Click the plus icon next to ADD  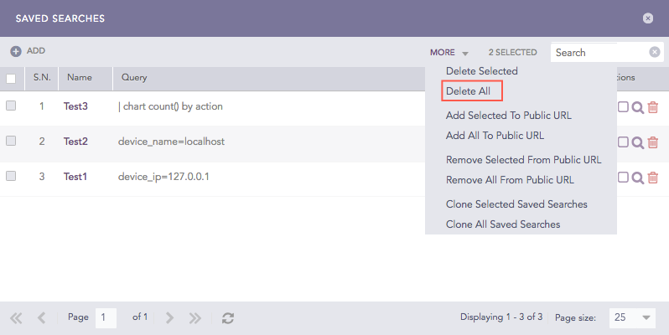click(16, 51)
